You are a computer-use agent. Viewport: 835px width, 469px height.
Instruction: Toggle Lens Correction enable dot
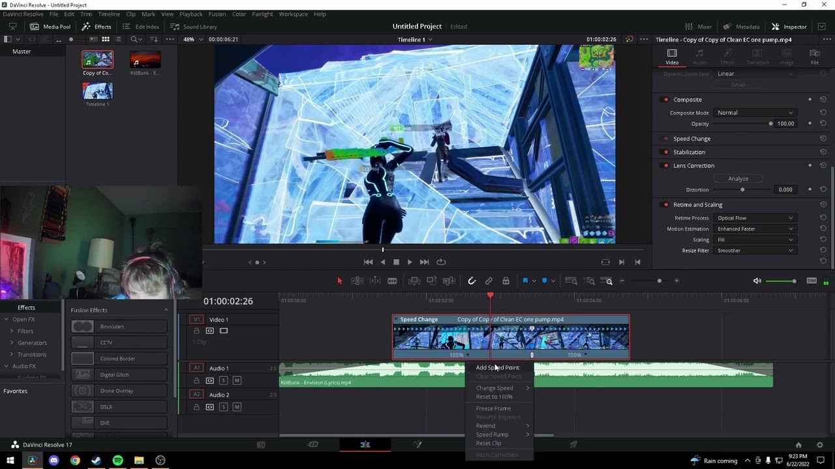[x=665, y=165]
